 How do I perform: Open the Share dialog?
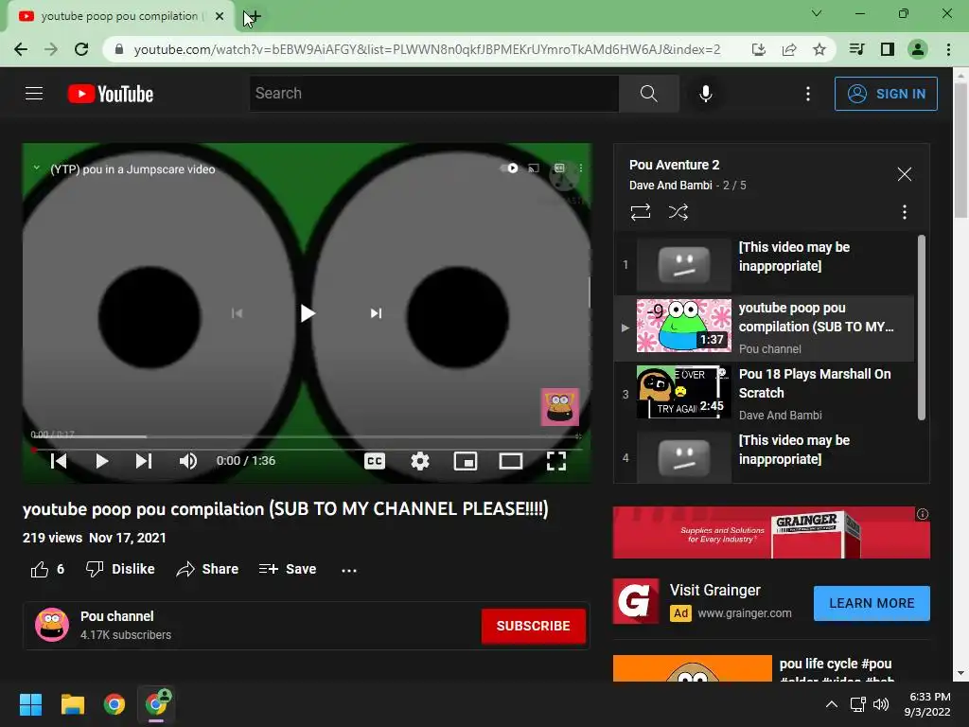[x=207, y=569]
